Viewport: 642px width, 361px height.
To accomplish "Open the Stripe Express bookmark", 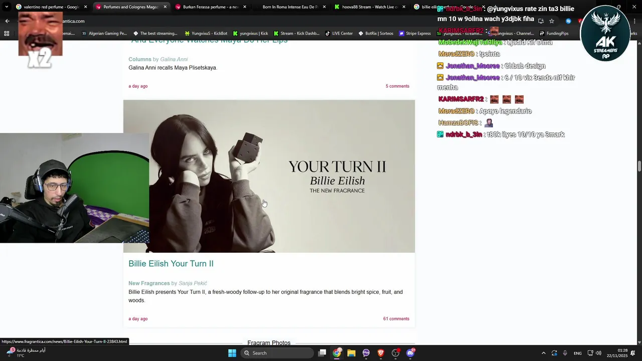I will [x=415, y=34].
